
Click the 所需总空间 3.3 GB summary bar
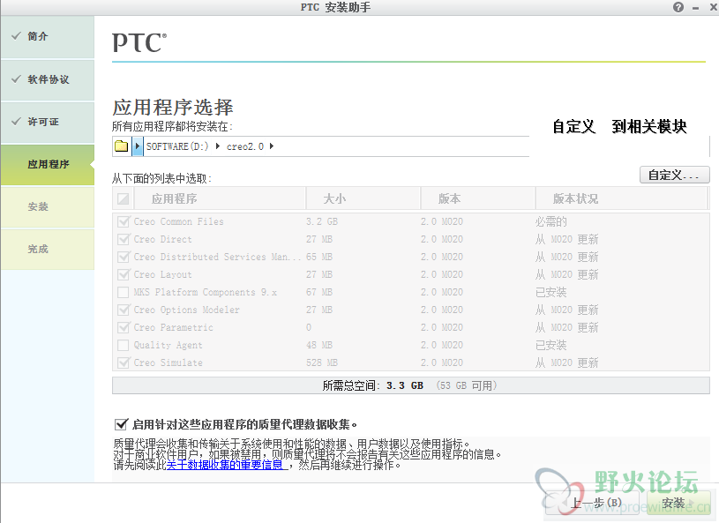click(x=411, y=385)
